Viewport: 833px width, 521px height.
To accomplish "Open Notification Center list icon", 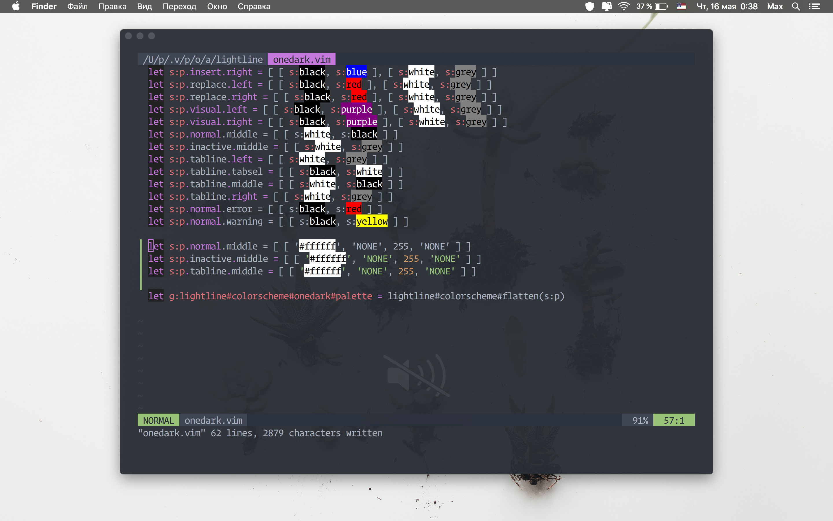I will coord(814,6).
